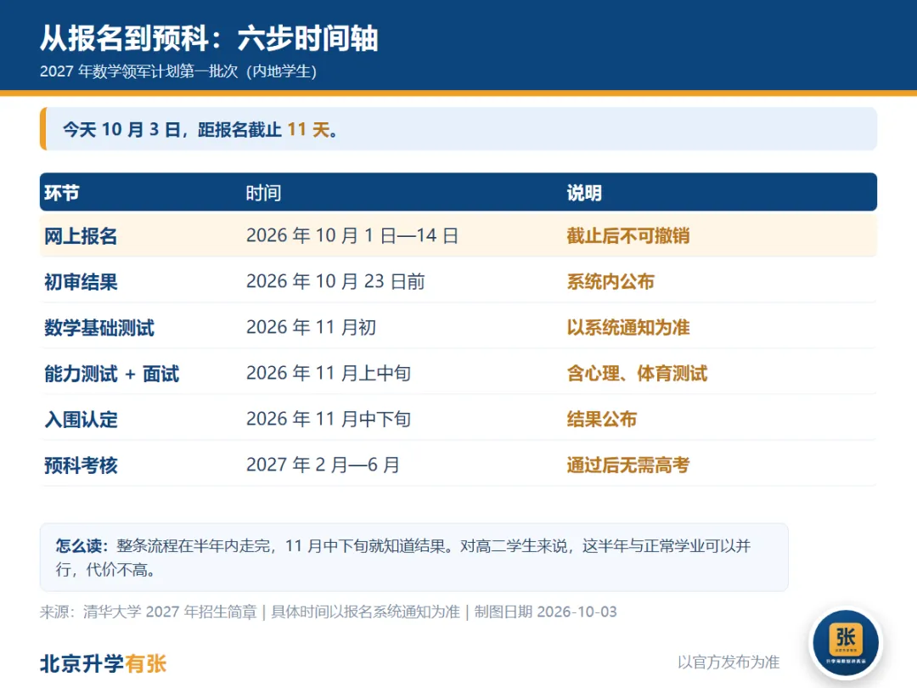917x688 pixels.
Task: Click the date 2027 年 2 月—6 月
Action: tap(323, 465)
